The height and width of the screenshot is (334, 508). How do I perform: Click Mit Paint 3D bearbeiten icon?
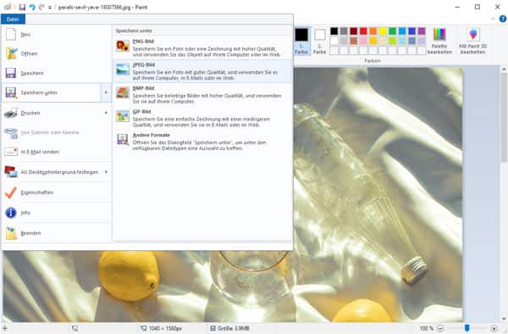(473, 35)
